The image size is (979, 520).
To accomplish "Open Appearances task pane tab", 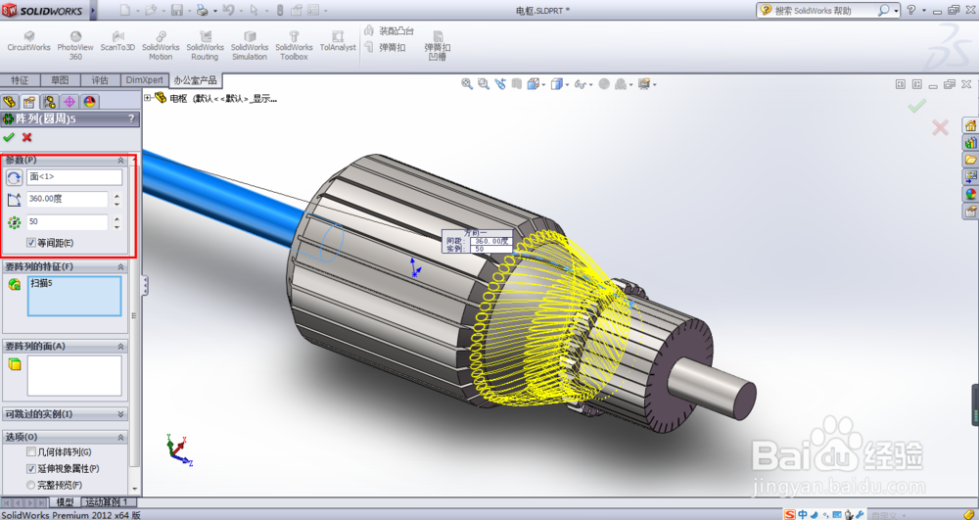I will (970, 194).
